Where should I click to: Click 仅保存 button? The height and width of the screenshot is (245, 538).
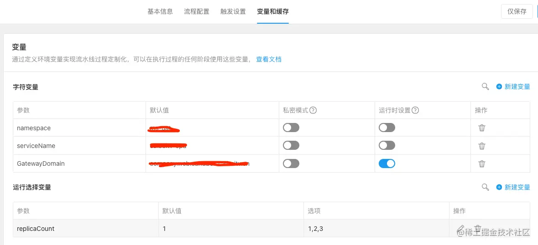tap(517, 12)
